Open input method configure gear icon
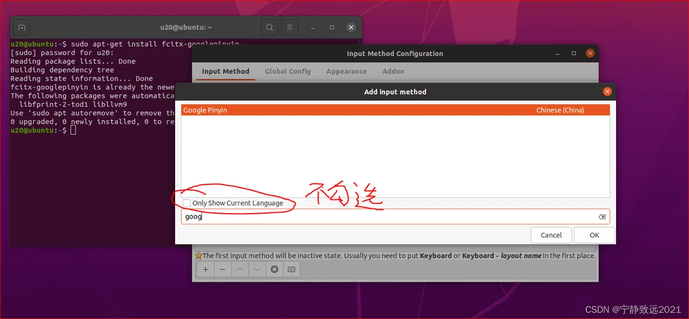This screenshot has width=689, height=319. coord(274,269)
